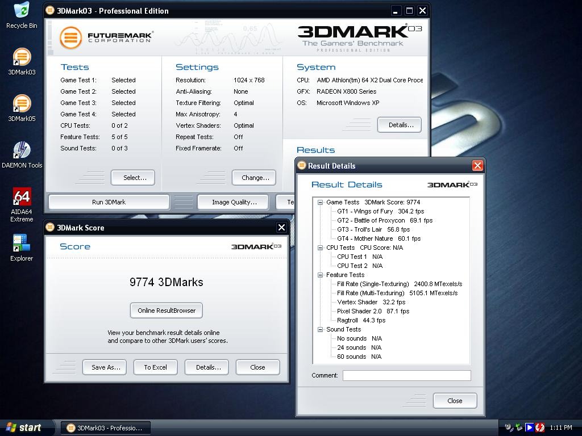The width and height of the screenshot is (582, 436).
Task: Launch the 3DMark05 desktop shortcut
Action: [x=22, y=108]
